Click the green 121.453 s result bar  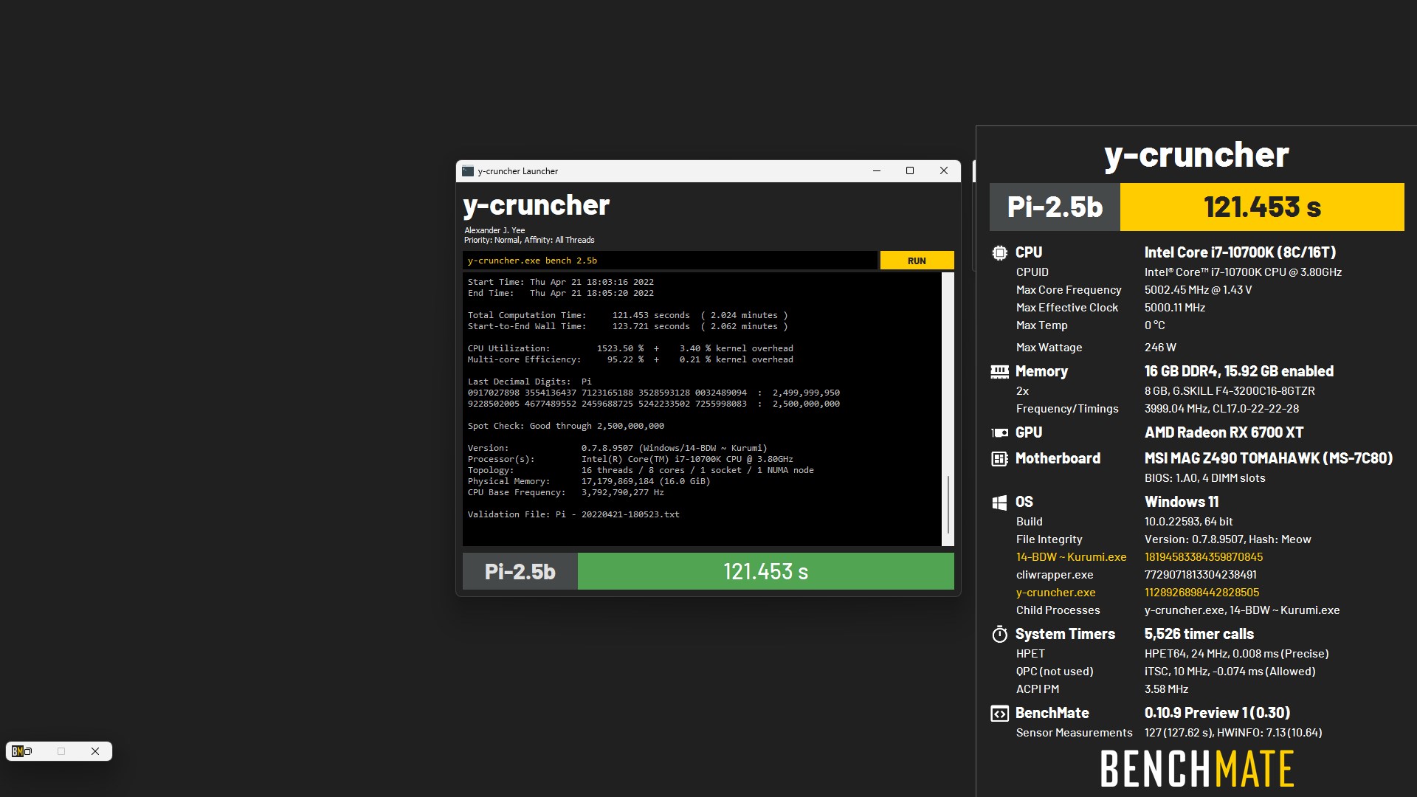click(765, 571)
